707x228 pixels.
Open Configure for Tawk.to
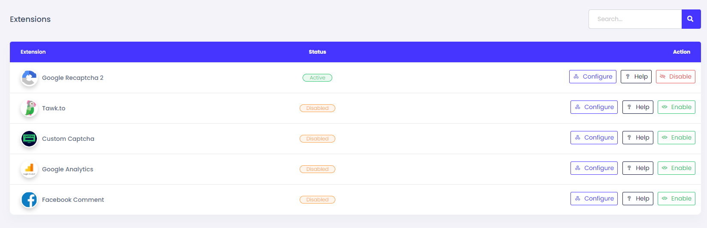point(594,107)
